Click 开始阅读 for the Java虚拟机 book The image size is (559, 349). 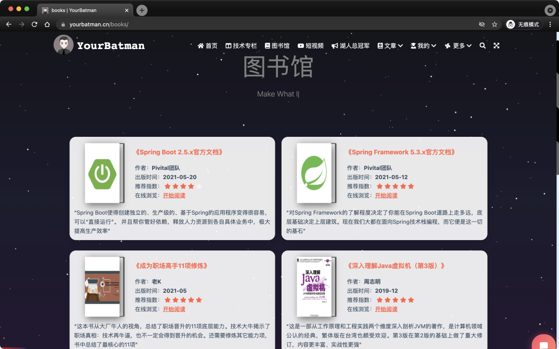coord(386,309)
